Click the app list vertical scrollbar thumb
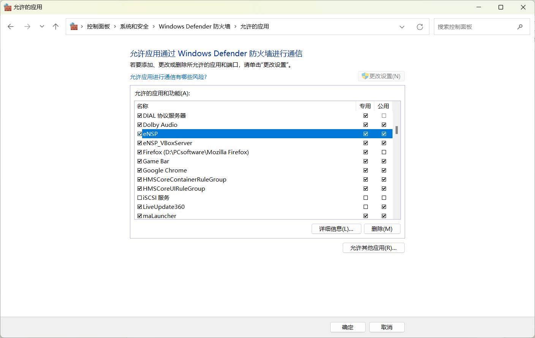This screenshot has height=338, width=535. coord(397,130)
